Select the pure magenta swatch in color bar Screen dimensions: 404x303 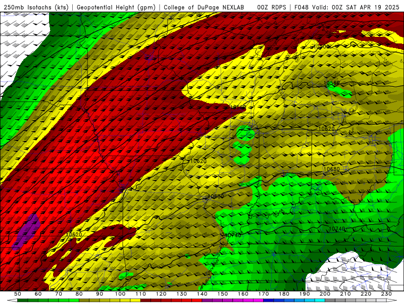(x=258, y=300)
